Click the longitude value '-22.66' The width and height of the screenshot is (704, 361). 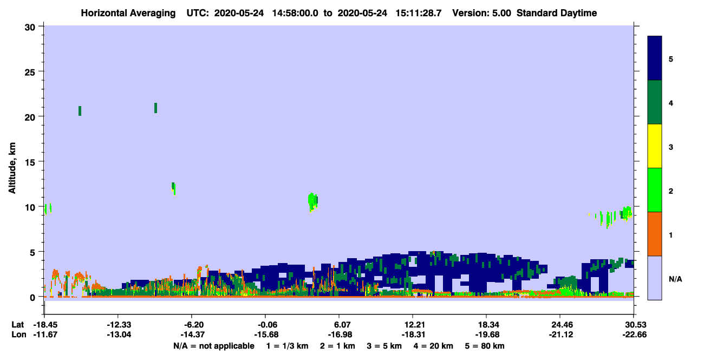pyautogui.click(x=634, y=334)
